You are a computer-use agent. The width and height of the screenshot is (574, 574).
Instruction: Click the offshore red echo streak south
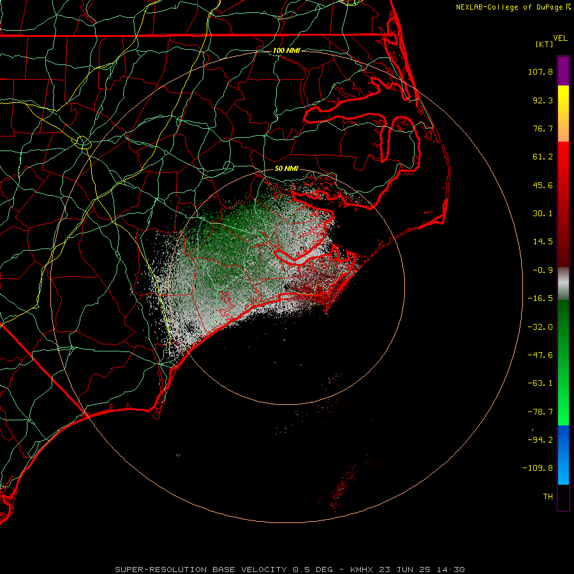[x=342, y=487]
